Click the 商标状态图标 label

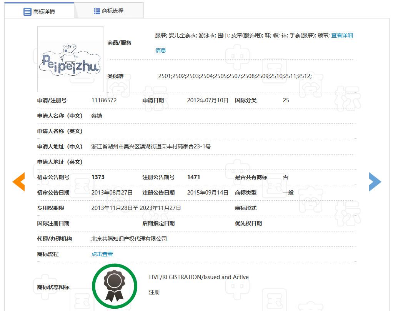coord(53,287)
